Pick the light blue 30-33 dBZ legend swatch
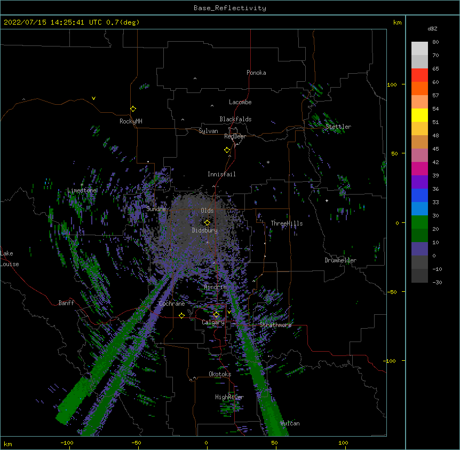The image size is (460, 450). (x=419, y=209)
